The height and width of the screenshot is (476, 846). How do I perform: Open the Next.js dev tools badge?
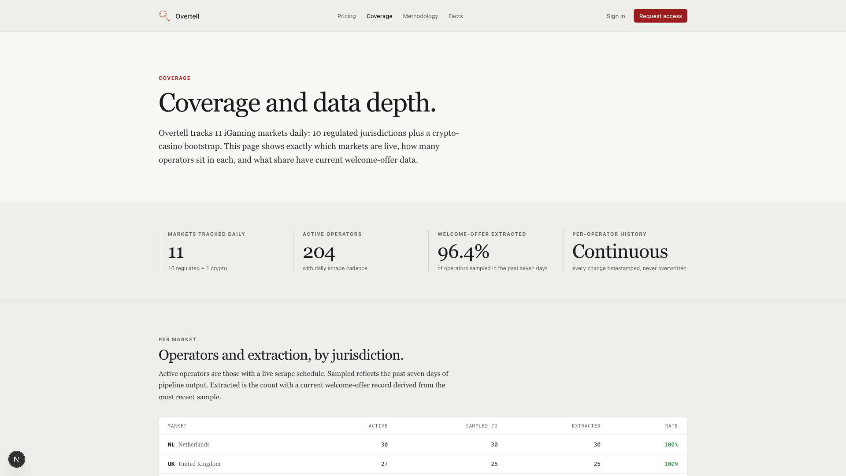click(x=17, y=459)
